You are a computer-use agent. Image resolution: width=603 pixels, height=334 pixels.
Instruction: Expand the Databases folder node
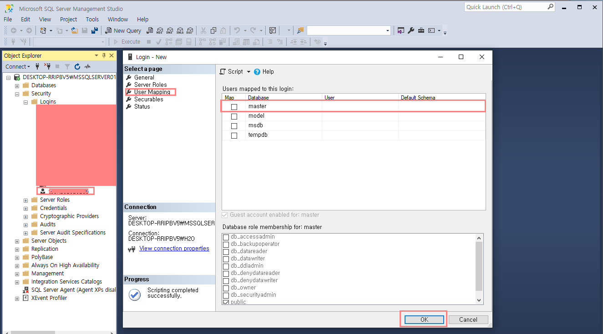point(17,85)
